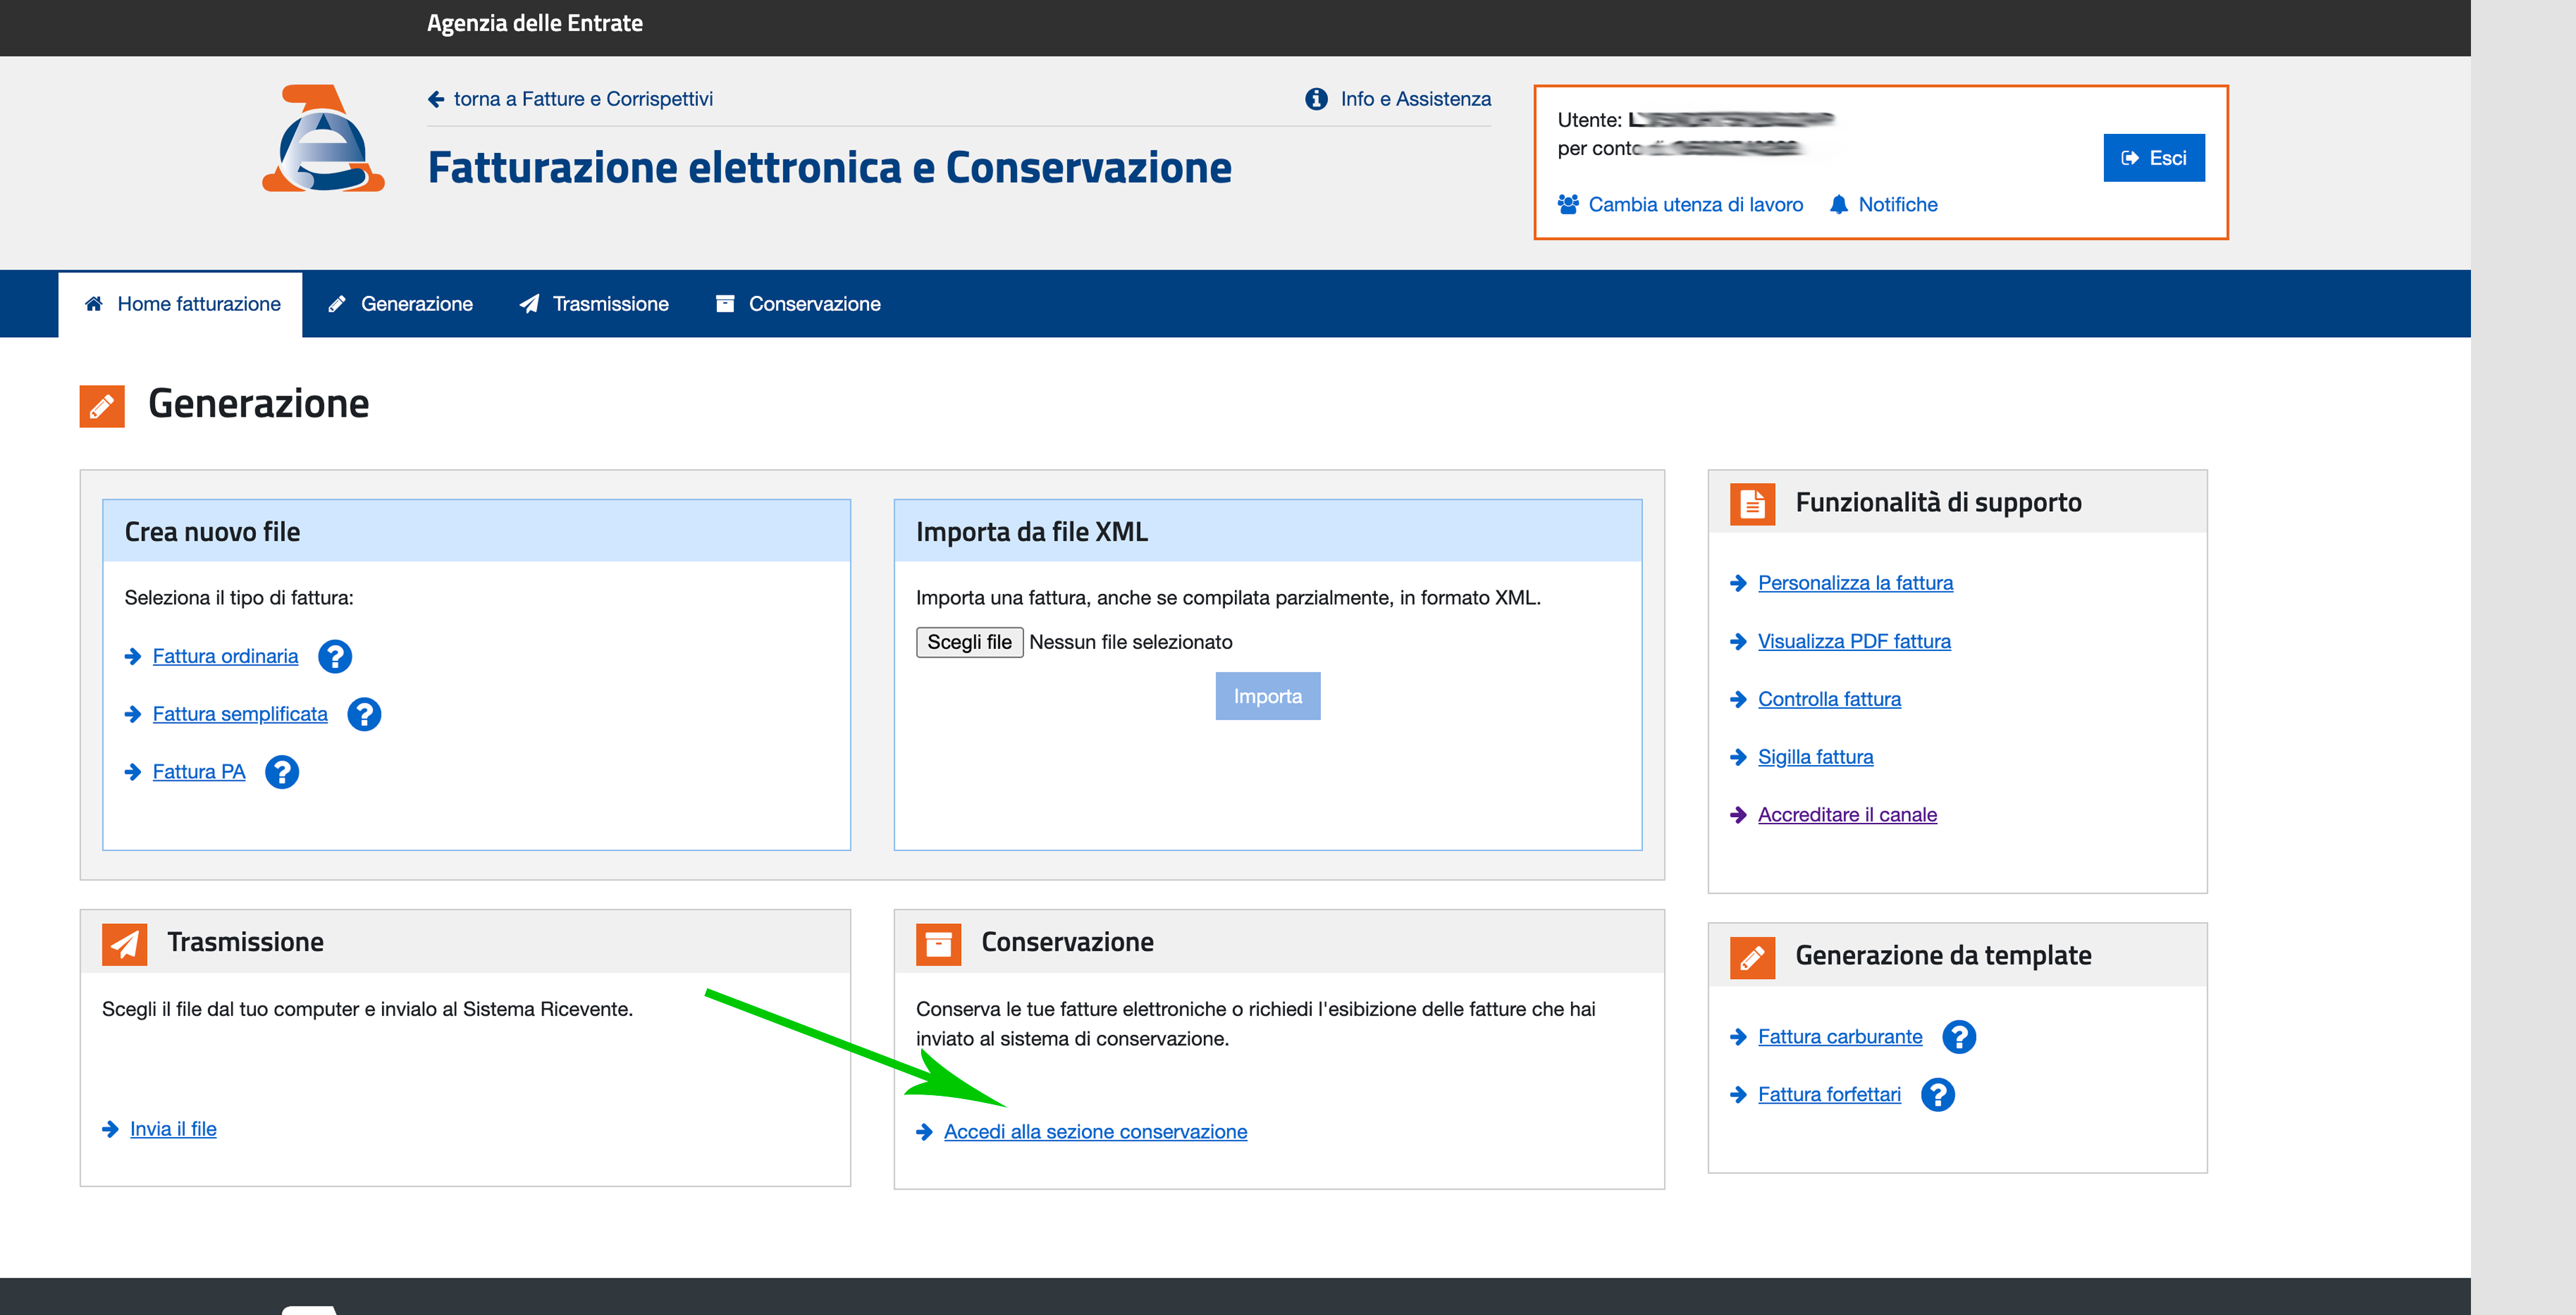Click the Info e Assistenza icon
The height and width of the screenshot is (1315, 2576).
point(1316,99)
